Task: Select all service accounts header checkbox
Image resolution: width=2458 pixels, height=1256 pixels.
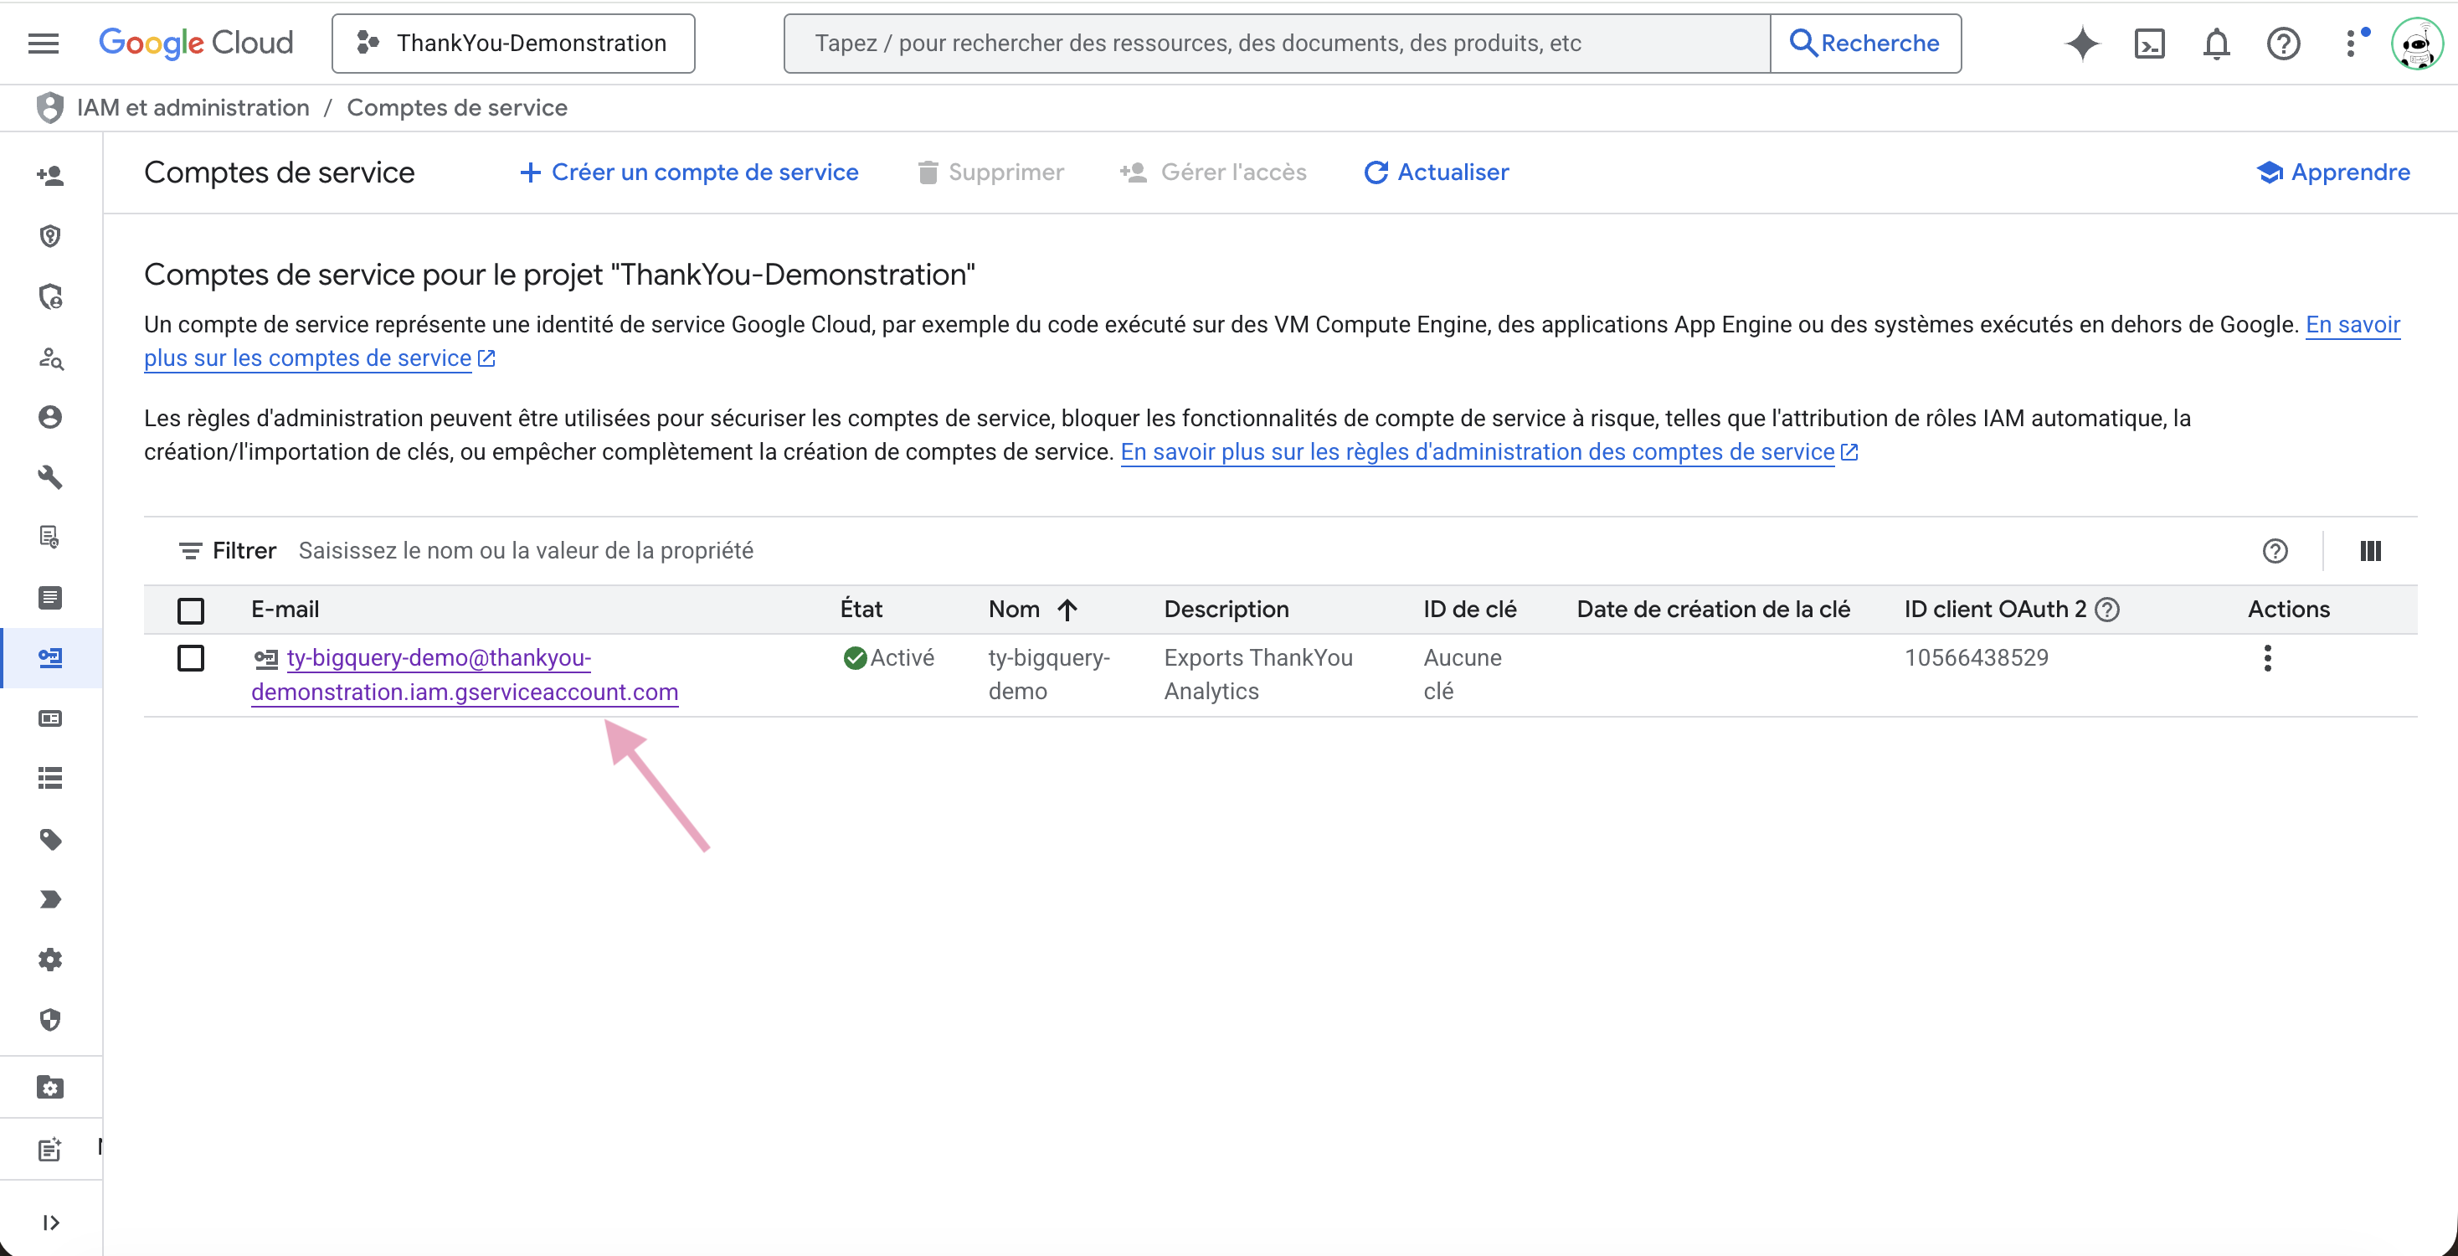Action: tap(191, 610)
